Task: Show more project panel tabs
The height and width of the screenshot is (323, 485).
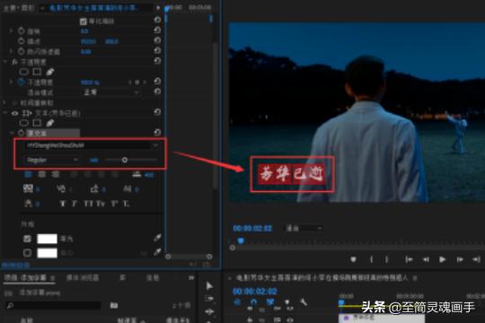Action: tap(191, 277)
